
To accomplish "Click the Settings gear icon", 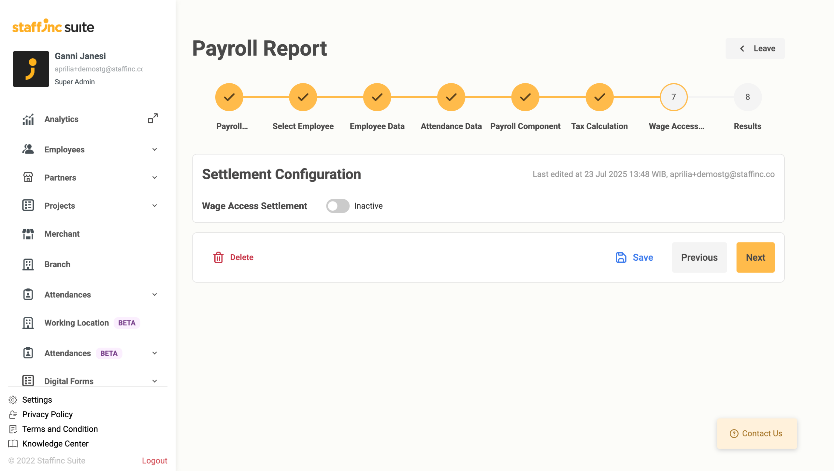I will click(x=13, y=400).
